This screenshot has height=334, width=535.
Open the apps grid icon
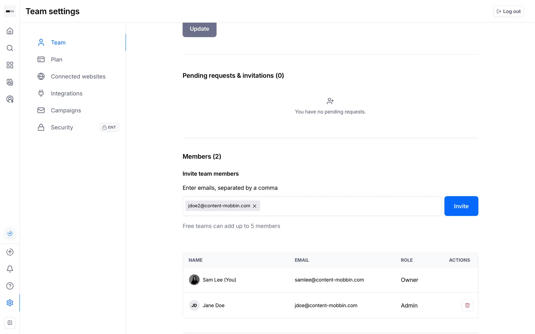10,65
